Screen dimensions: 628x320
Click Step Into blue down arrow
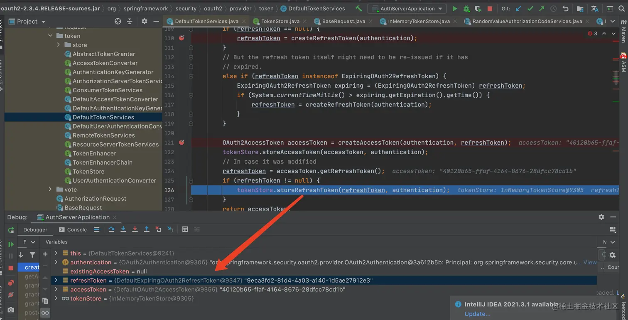coord(123,229)
